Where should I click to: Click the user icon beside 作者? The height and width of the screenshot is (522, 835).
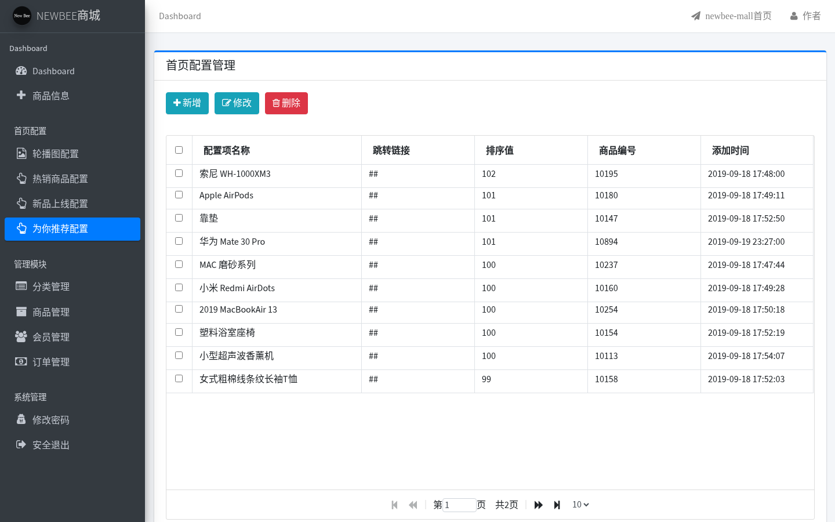[794, 16]
